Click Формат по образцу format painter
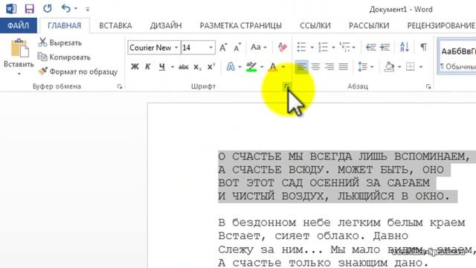 point(77,71)
